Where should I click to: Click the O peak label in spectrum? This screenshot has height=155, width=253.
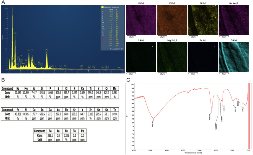(x=15, y=34)
